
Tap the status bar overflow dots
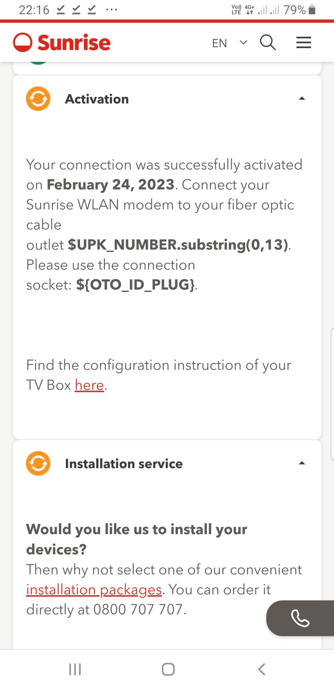[111, 10]
